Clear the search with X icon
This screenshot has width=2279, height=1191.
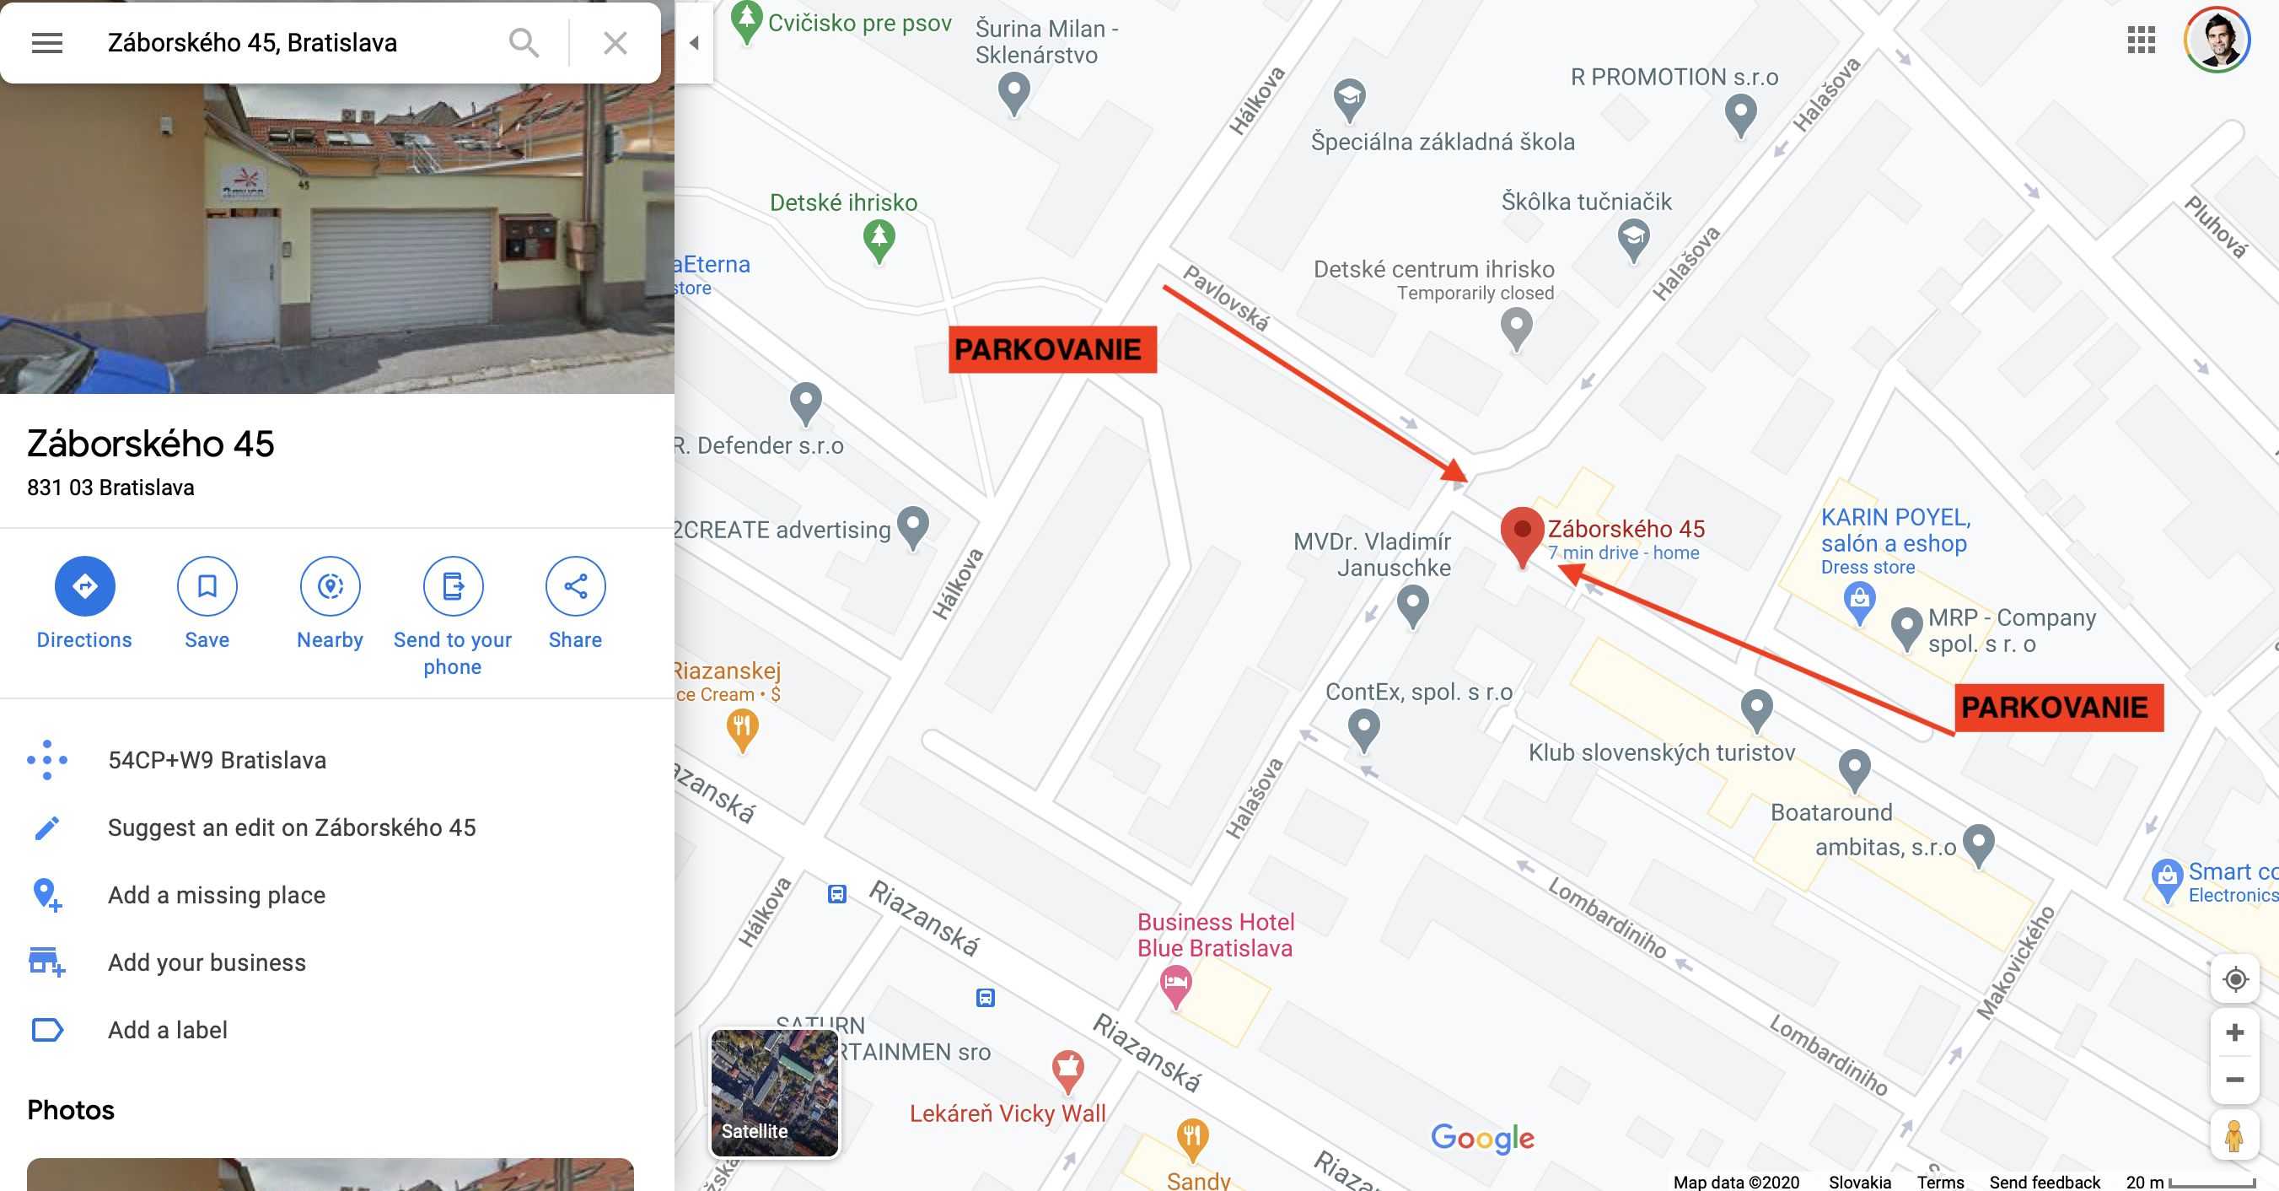[x=615, y=42]
